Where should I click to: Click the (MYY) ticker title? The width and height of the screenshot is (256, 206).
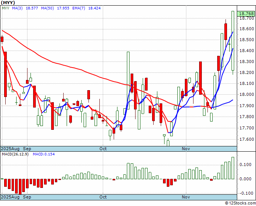coord(8,3)
